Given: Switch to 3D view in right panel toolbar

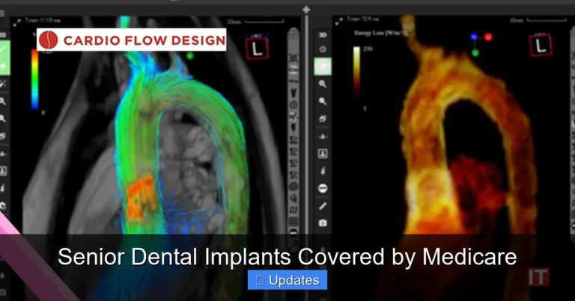Looking at the screenshot, I should pos(323,35).
